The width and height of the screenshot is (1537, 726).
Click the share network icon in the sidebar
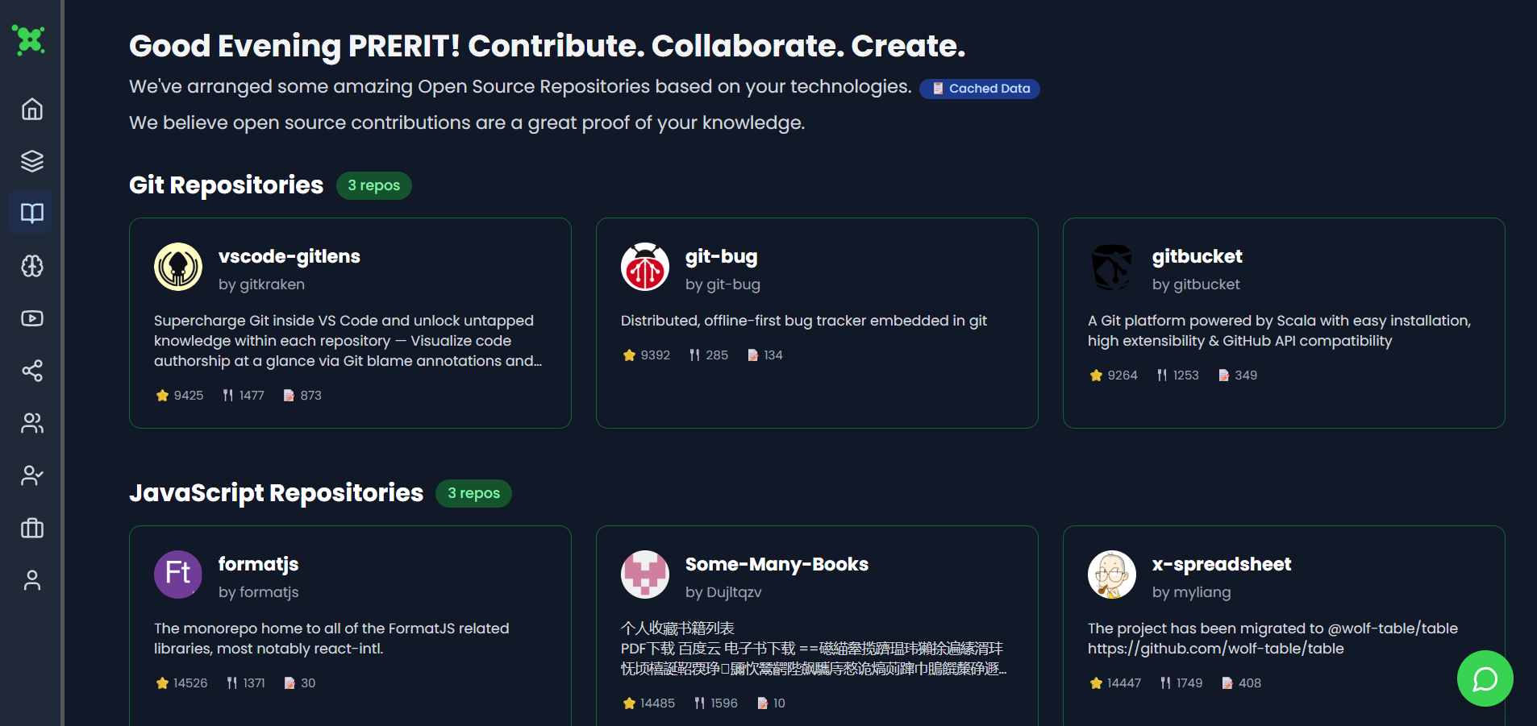coord(31,371)
